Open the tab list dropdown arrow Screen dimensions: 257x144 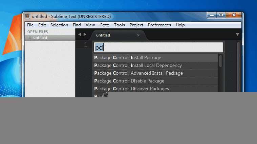[x=237, y=34]
